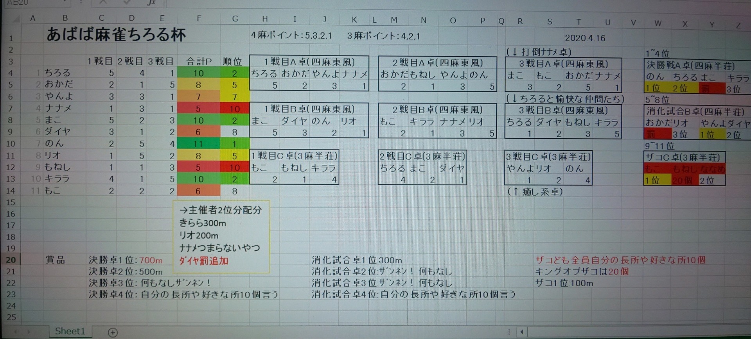Screen dimensions: 751x339
Task: Click the red total 5 cell for もねし
Action: [199, 167]
